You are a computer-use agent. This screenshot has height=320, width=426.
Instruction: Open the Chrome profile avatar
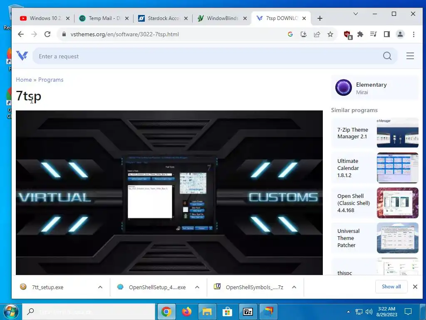400,34
